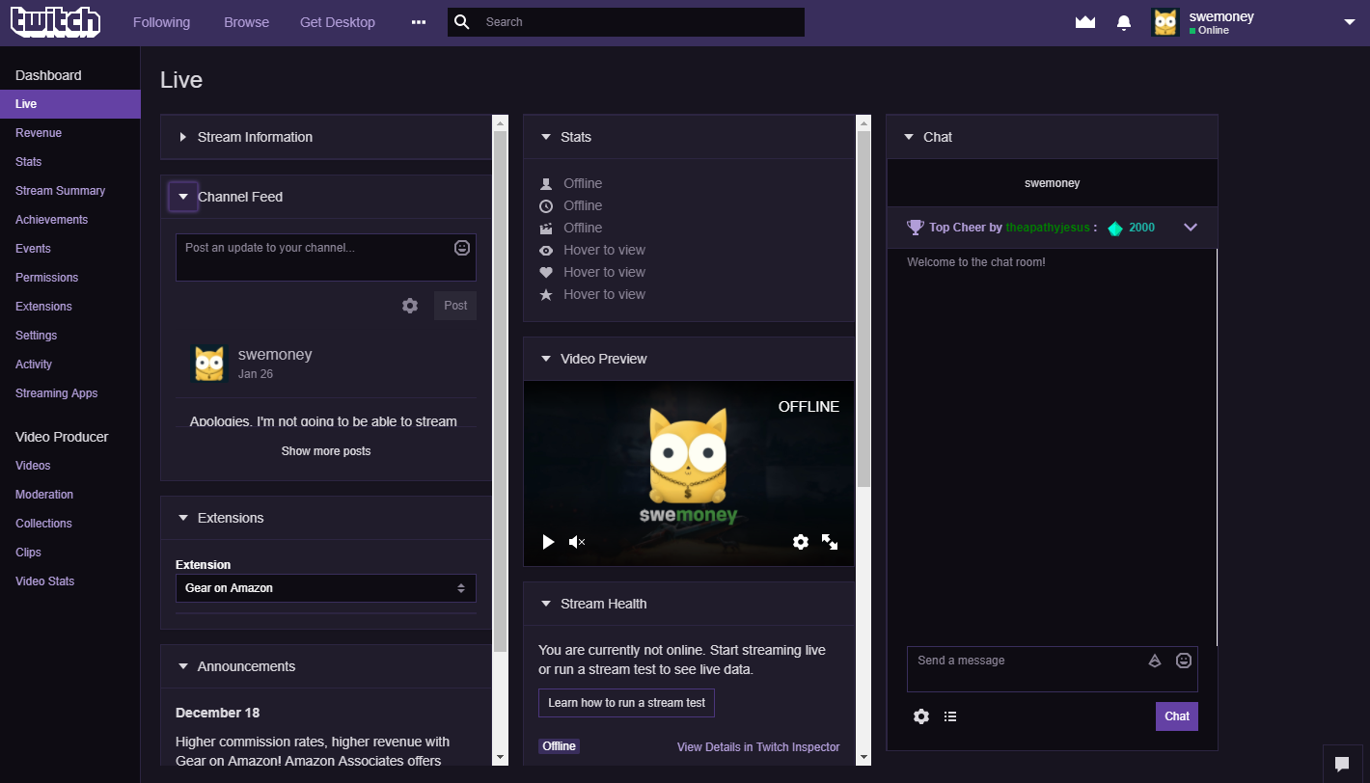The image size is (1370, 783).
Task: Click the swemoney name in the feed post
Action: [x=275, y=355]
